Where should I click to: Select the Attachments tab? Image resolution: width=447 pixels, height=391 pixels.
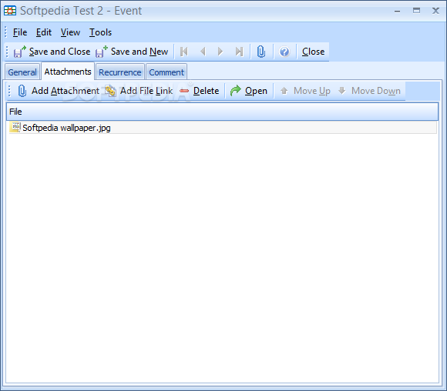(68, 72)
